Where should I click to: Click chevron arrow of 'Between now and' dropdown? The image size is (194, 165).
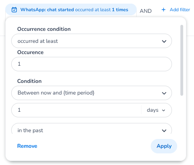pyautogui.click(x=164, y=93)
